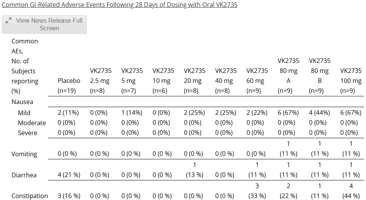Click the VK2735 80 mg A column header
This screenshot has width=366, height=200.
click(288, 76)
